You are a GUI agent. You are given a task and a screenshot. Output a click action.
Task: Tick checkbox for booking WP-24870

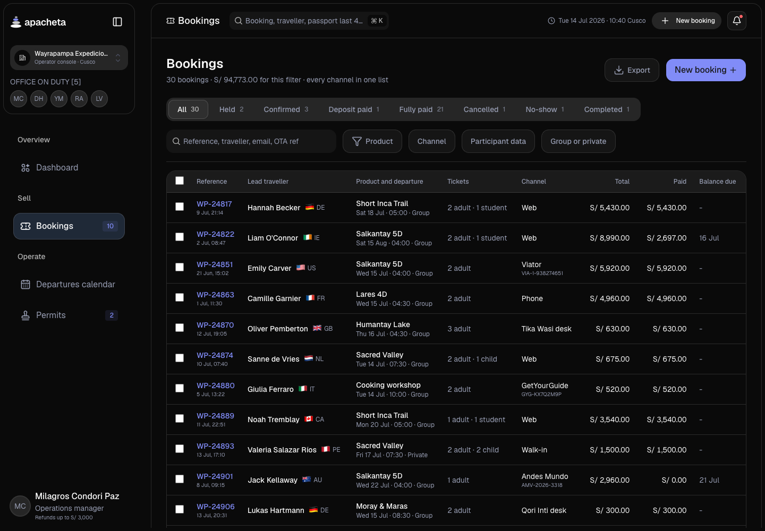coord(180,328)
